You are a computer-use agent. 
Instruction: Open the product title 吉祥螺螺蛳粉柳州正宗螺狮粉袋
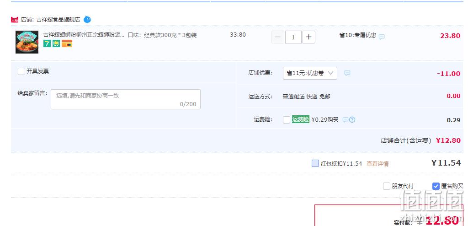click(x=84, y=35)
